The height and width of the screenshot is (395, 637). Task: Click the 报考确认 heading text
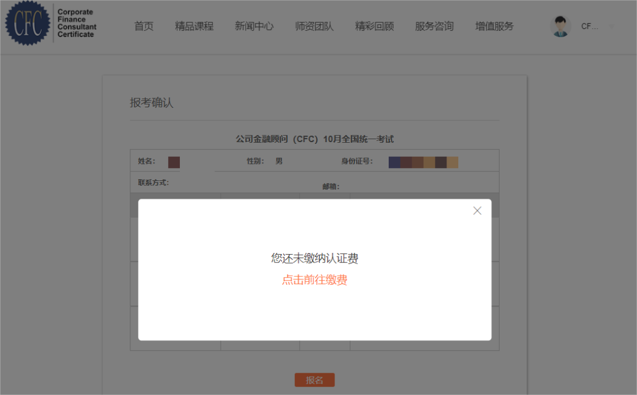(152, 103)
